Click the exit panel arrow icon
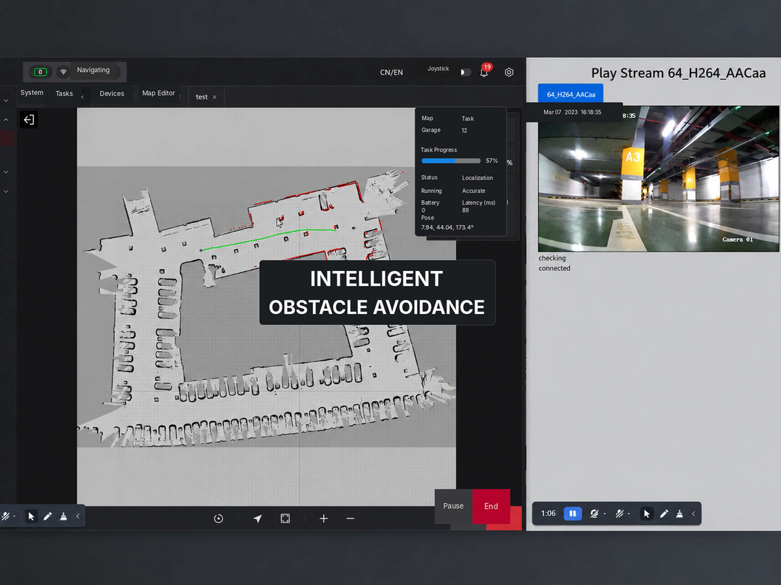Screen dimensions: 781x585 29,120
